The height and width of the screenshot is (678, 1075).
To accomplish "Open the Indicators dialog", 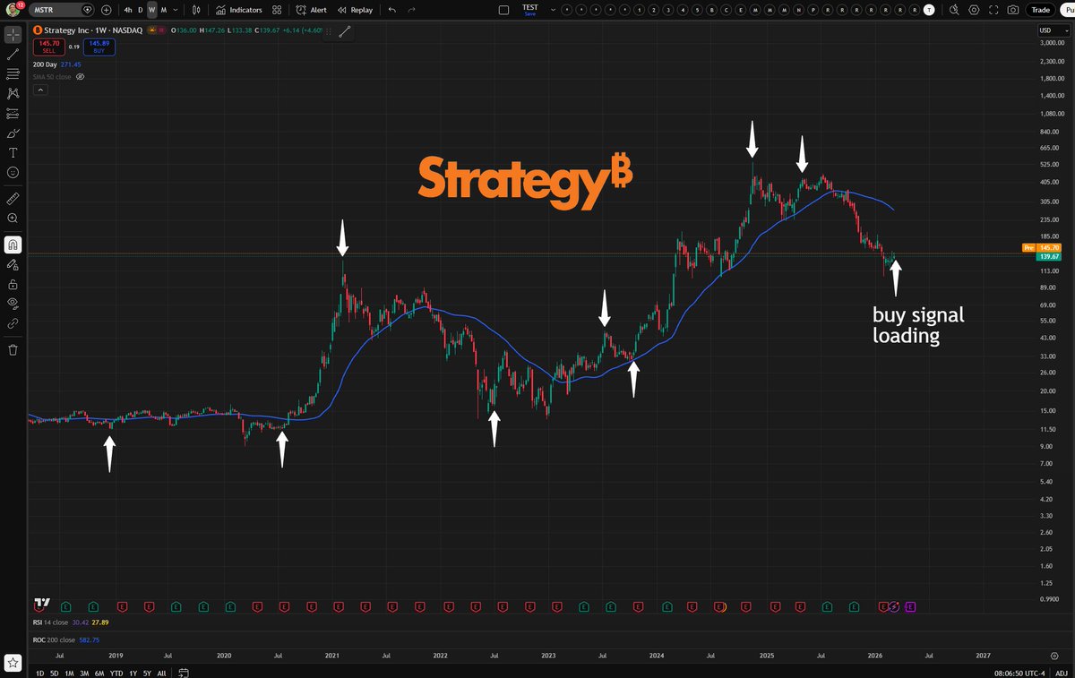I will tap(239, 10).
